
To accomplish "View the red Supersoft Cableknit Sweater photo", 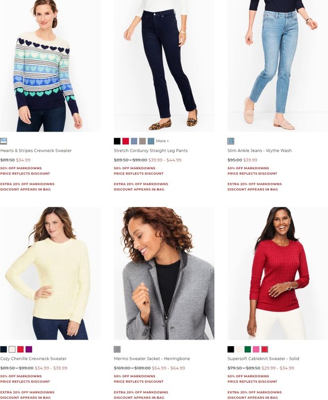I will point(278,273).
